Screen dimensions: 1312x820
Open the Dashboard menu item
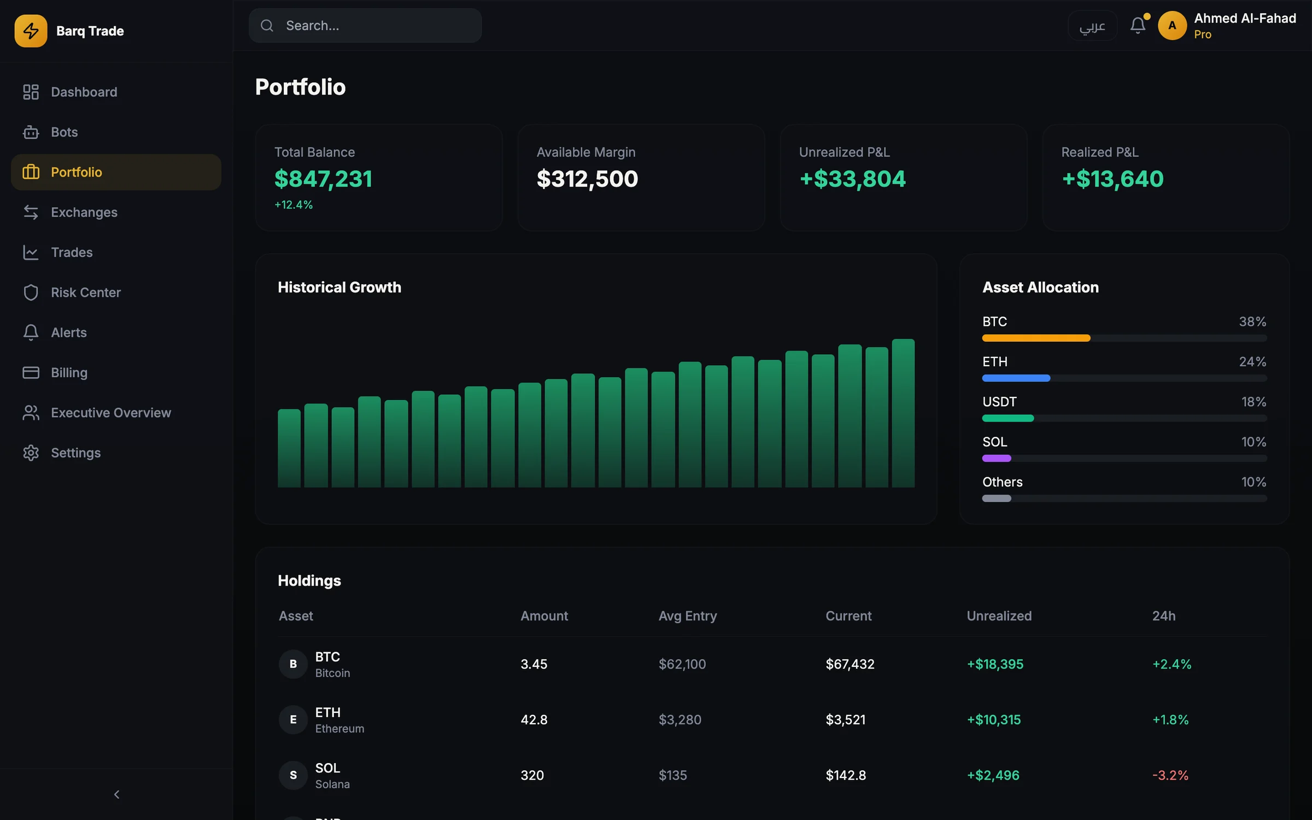click(116, 92)
